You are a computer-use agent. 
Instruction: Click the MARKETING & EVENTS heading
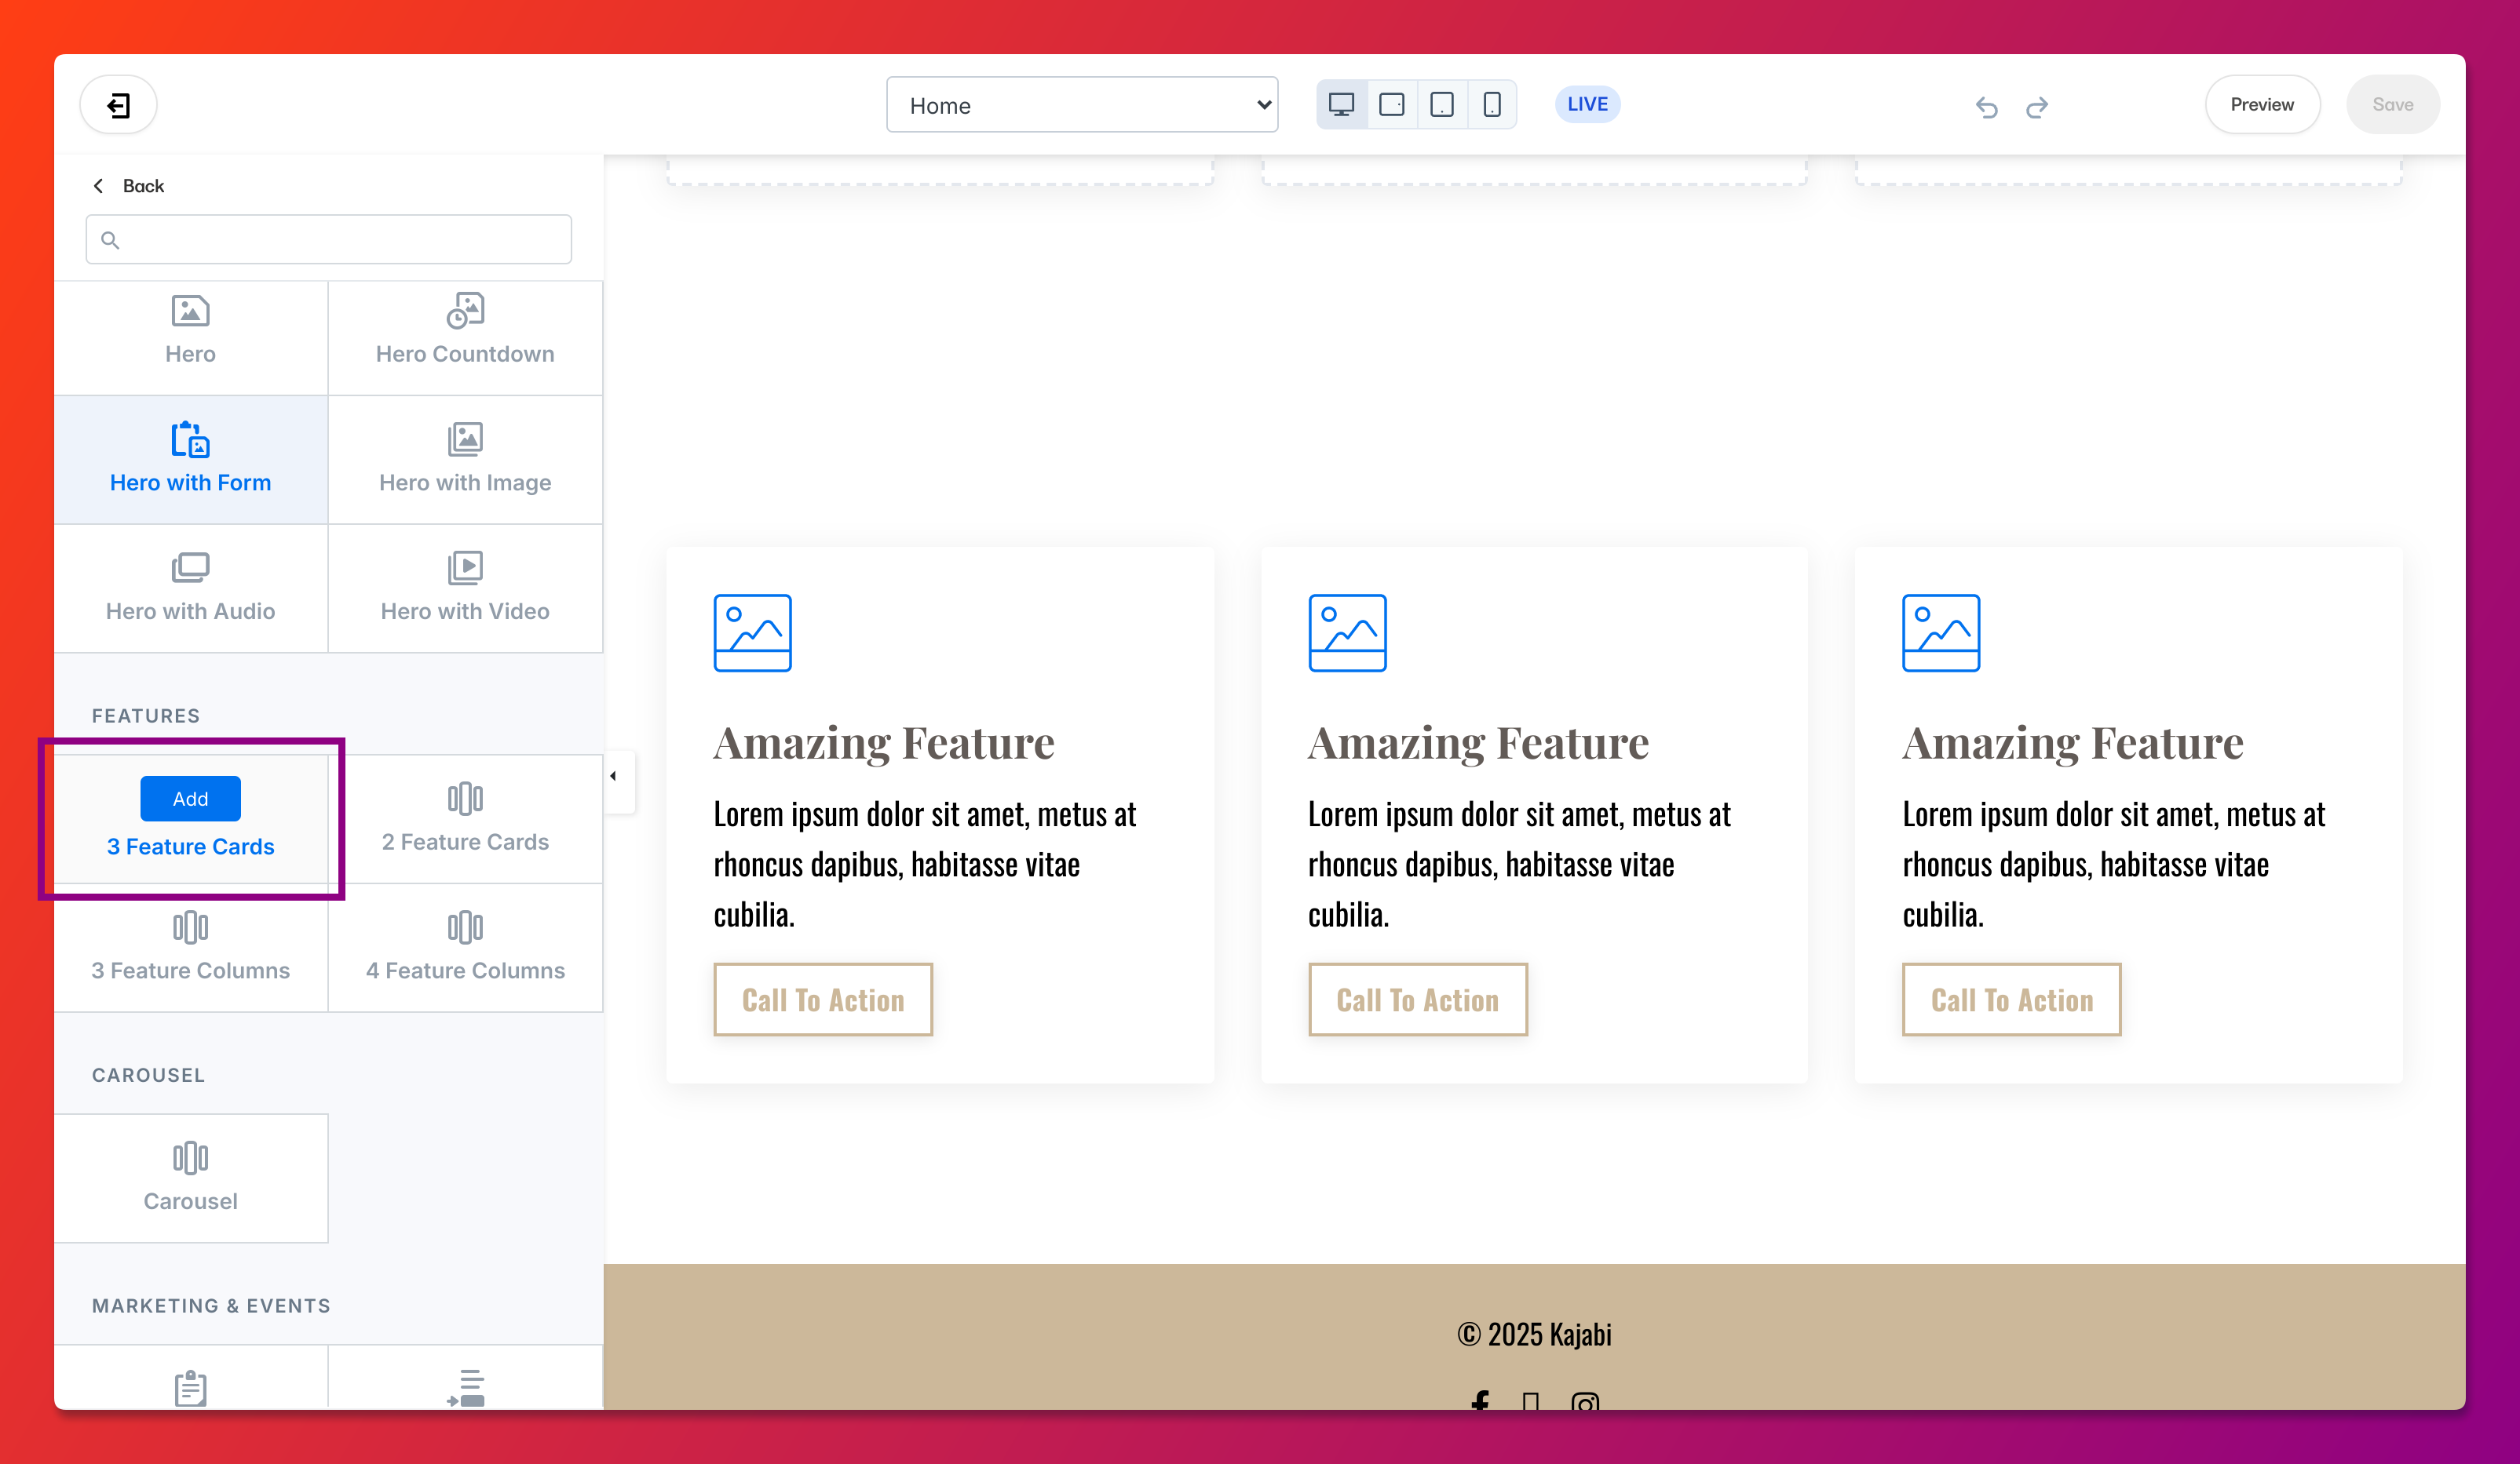211,1306
